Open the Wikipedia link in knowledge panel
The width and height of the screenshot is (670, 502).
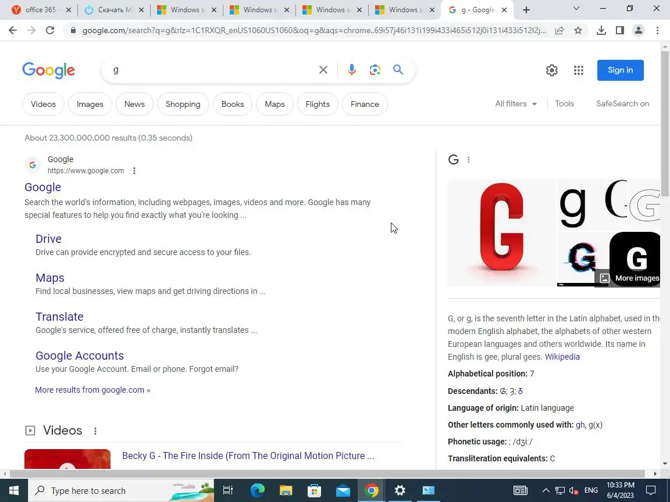(x=562, y=357)
